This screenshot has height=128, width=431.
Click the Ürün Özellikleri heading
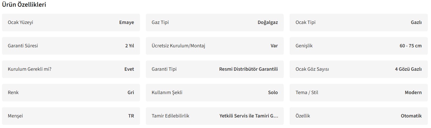pyautogui.click(x=24, y=5)
